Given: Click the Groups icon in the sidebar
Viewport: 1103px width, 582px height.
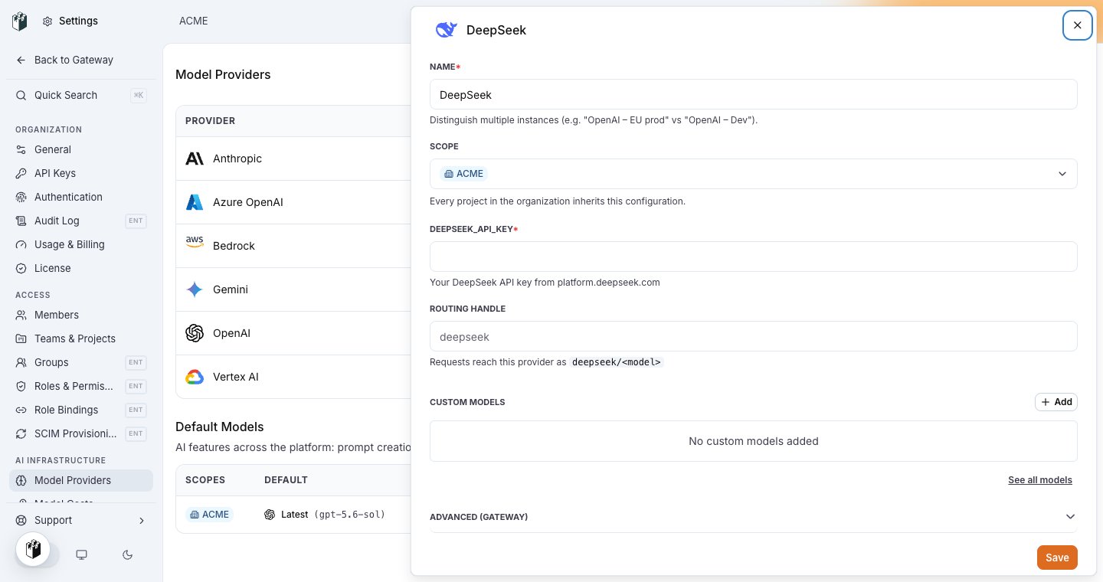Looking at the screenshot, I should 21,362.
